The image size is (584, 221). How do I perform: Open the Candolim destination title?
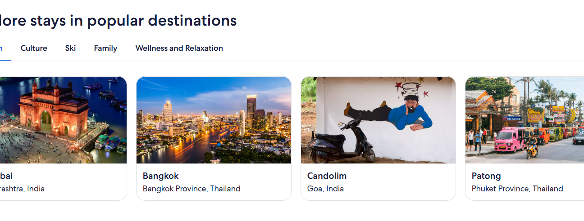click(327, 176)
